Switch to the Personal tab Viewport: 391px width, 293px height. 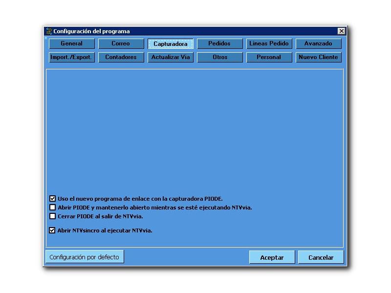click(x=269, y=57)
